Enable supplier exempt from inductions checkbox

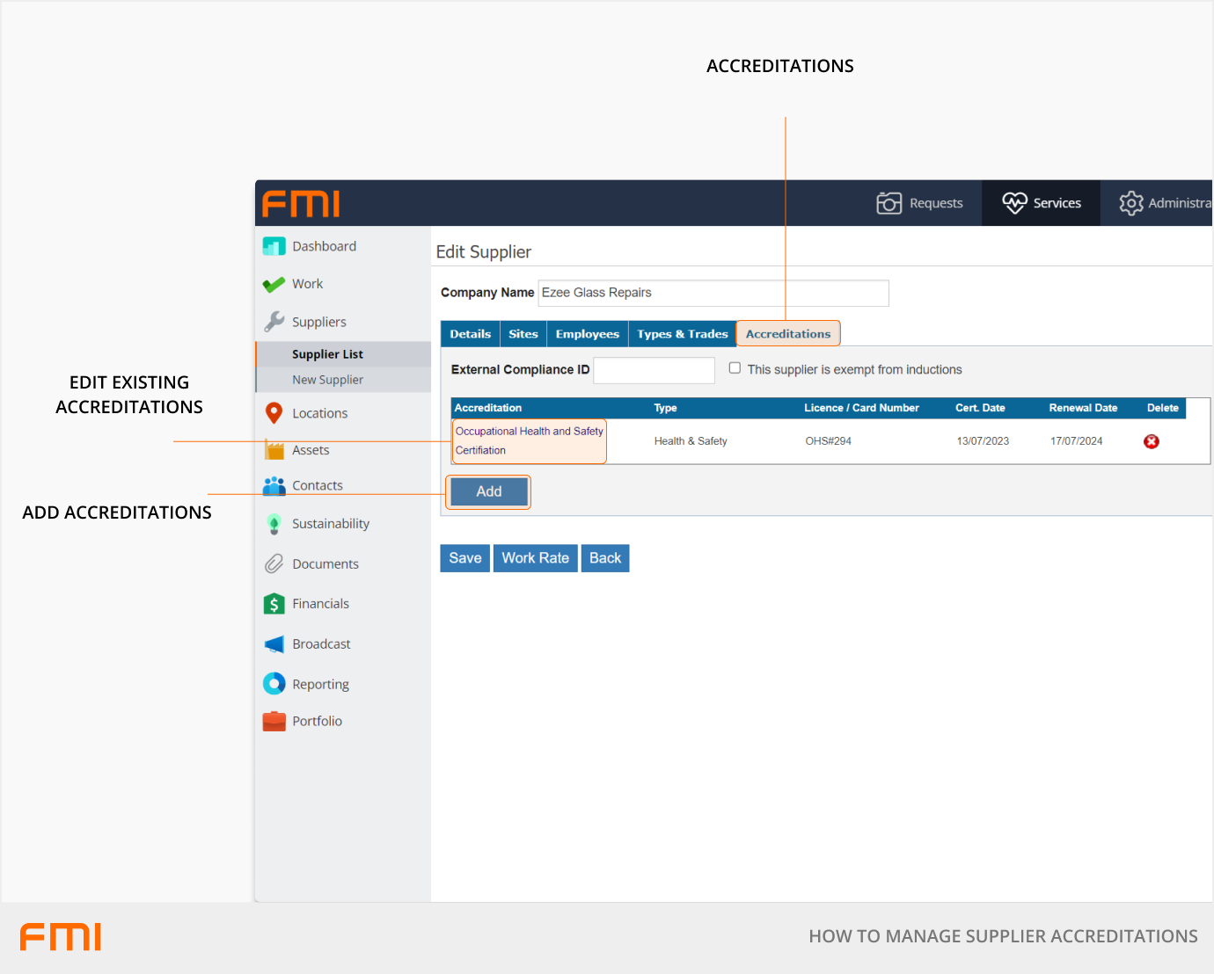point(735,368)
